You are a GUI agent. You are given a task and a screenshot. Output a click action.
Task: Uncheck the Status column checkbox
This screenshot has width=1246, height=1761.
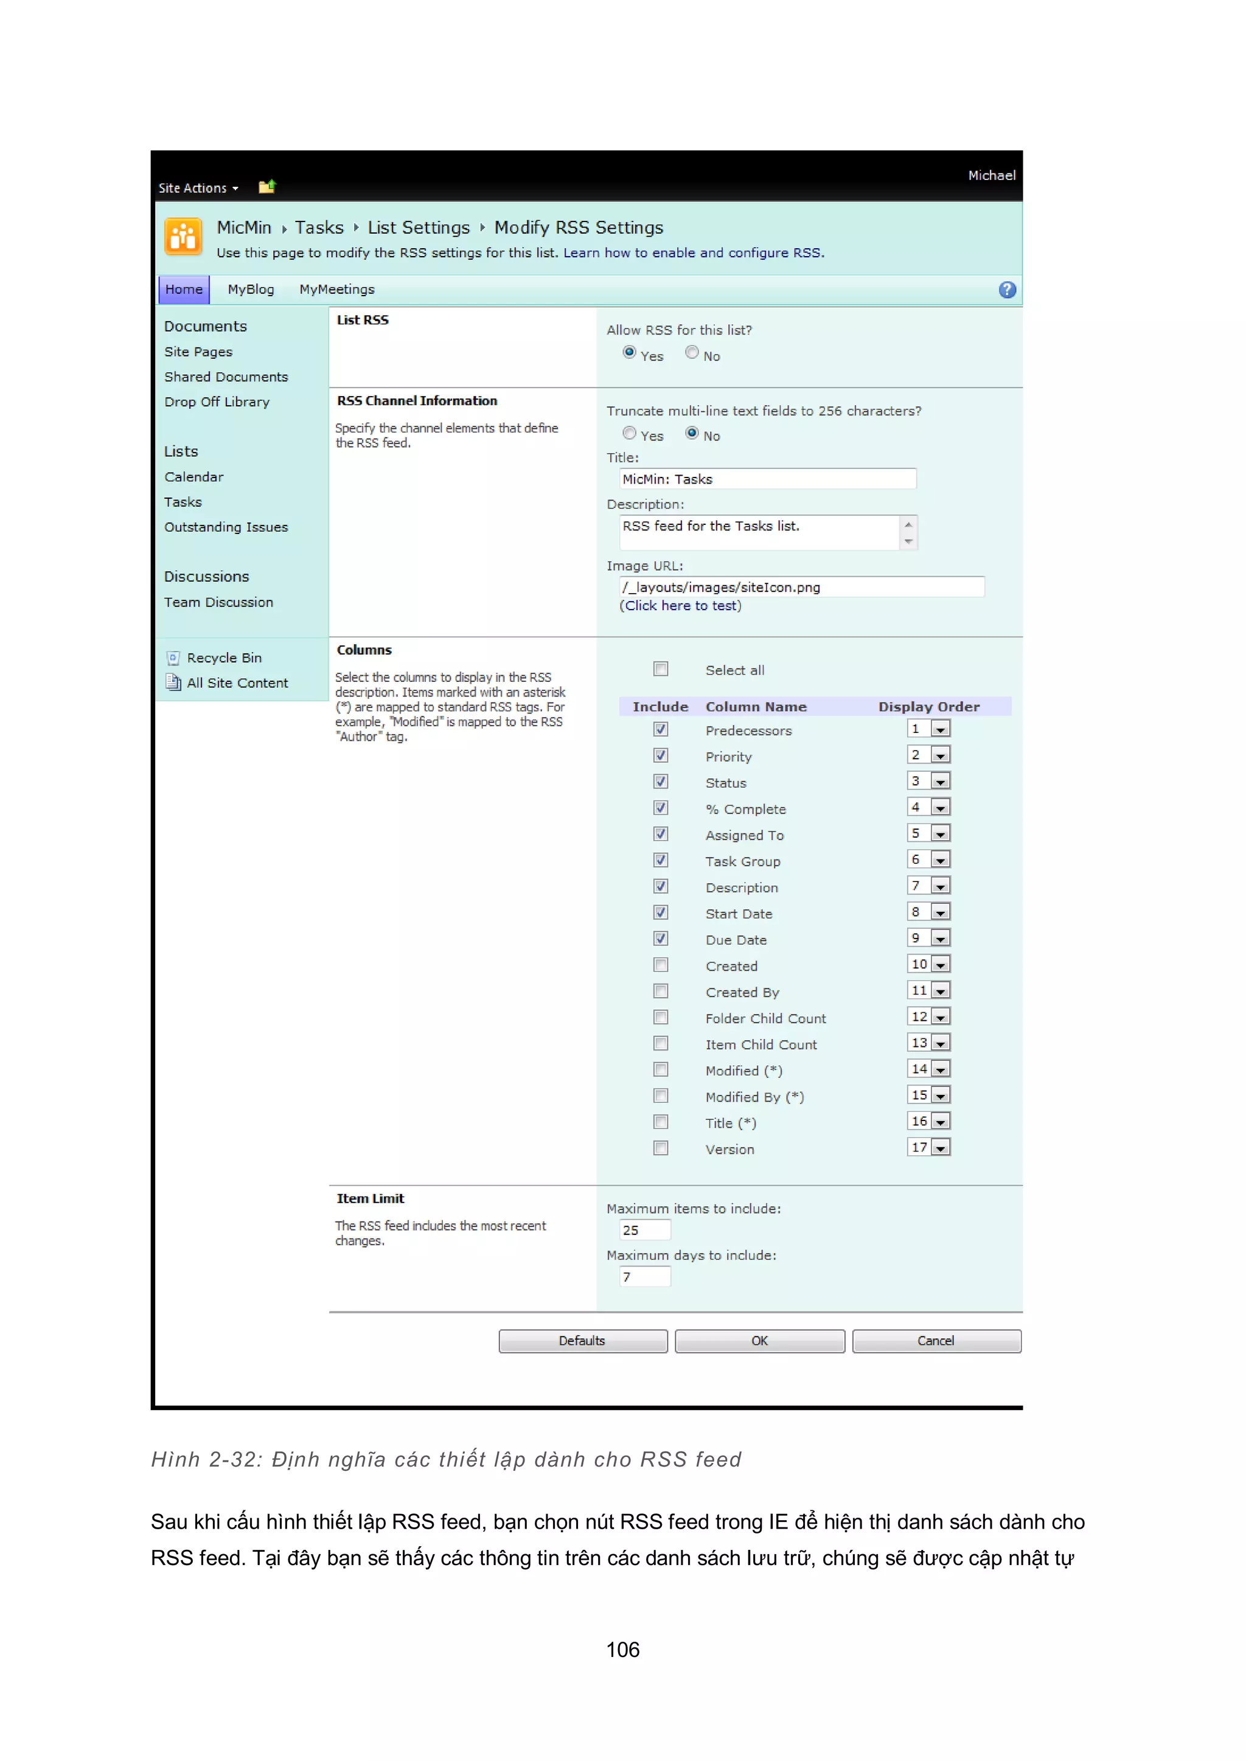click(x=661, y=781)
